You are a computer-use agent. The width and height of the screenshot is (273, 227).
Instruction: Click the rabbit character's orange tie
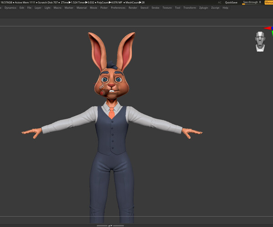[111, 113]
